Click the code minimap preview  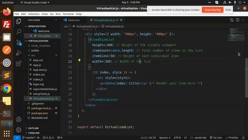pos(237,35)
